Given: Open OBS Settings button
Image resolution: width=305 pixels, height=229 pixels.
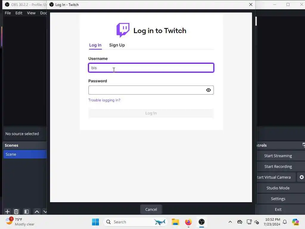Looking at the screenshot, I should click(x=278, y=199).
